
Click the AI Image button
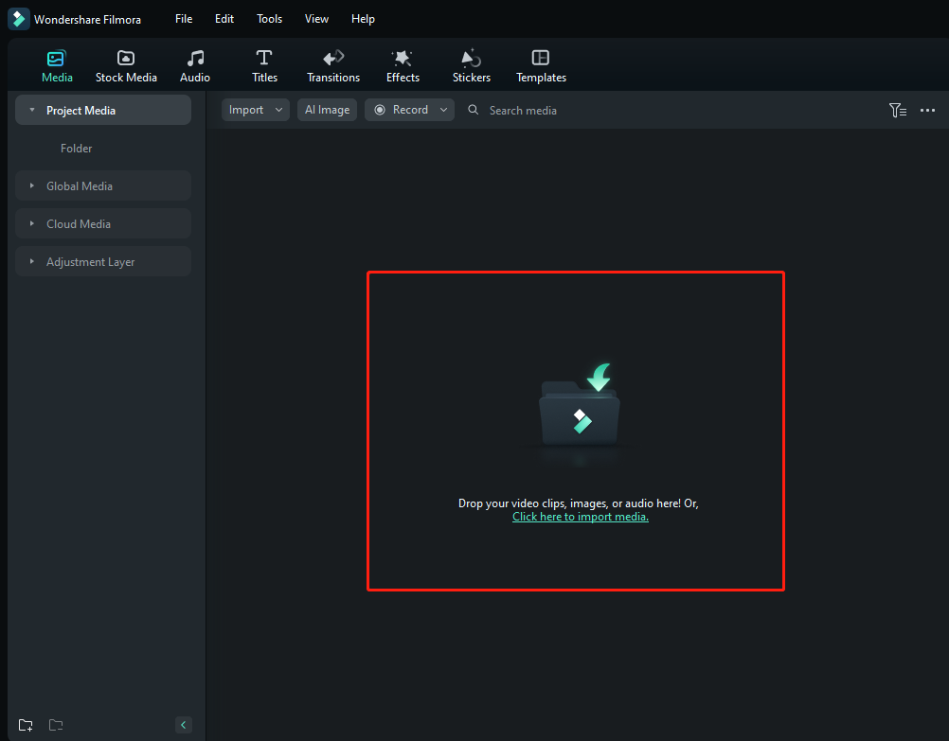[x=327, y=110]
